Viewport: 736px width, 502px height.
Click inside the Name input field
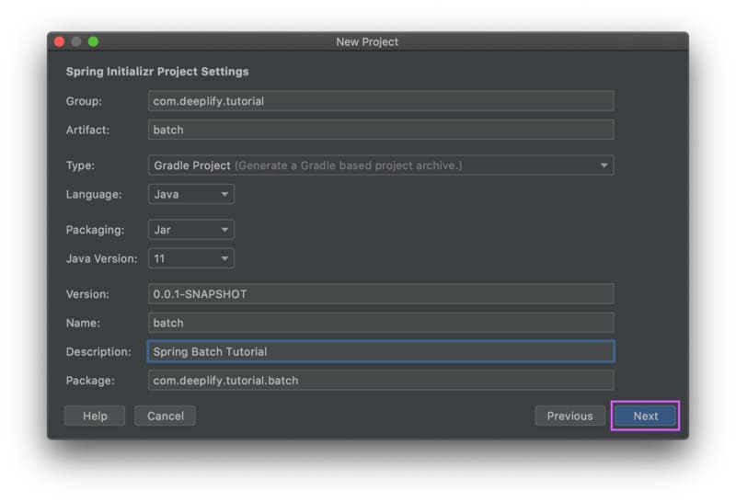pyautogui.click(x=380, y=323)
